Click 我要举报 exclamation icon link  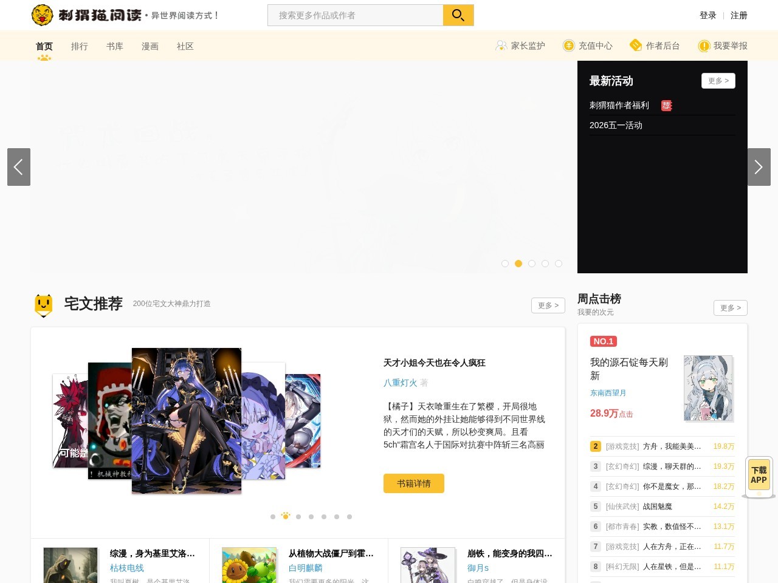pos(704,46)
